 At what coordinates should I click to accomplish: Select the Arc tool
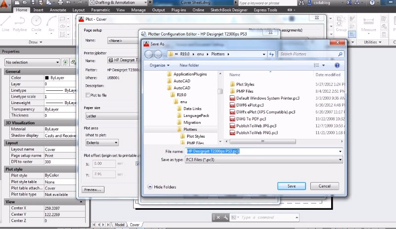(x=51, y=24)
